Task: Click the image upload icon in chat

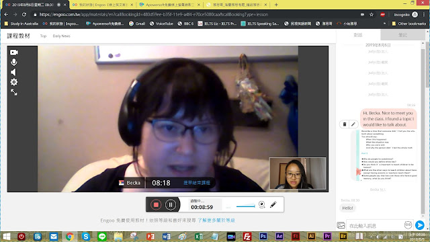Action: (x=341, y=225)
